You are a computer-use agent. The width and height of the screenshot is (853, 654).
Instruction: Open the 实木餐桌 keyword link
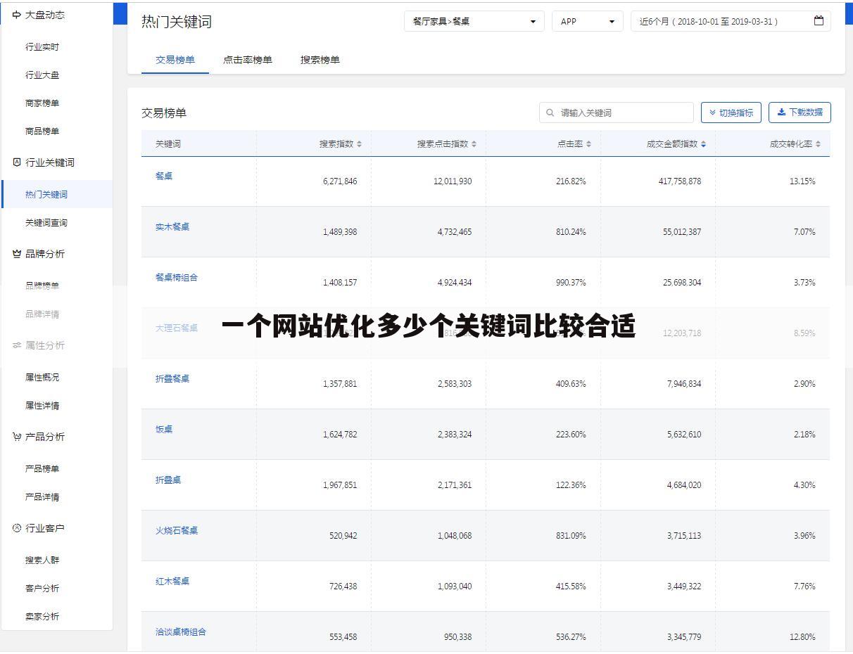point(172,226)
